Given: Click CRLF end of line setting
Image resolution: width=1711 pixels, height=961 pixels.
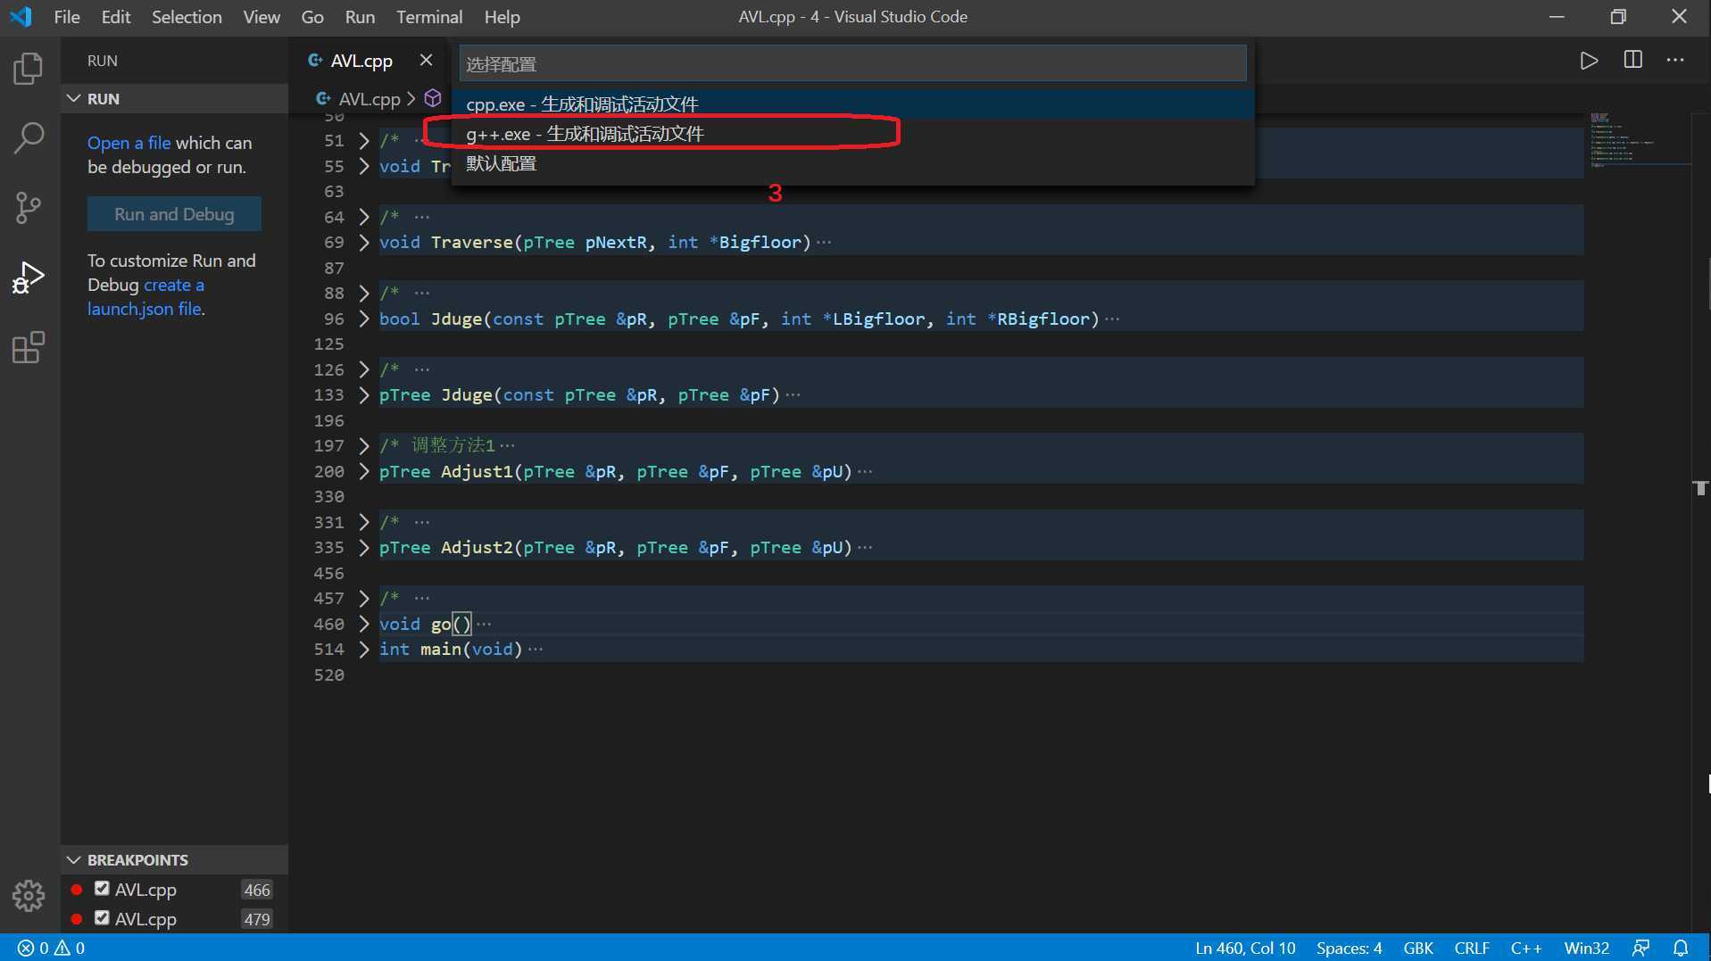Looking at the screenshot, I should [x=1472, y=949].
